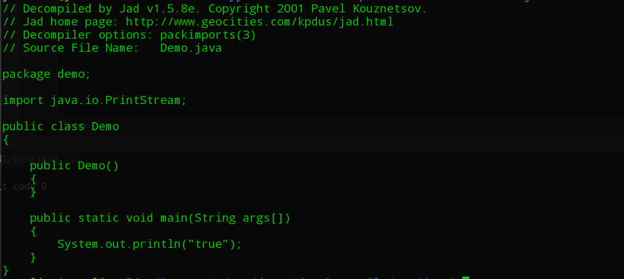Click the System.out.println statement
This screenshot has height=279, width=624.
coord(149,244)
